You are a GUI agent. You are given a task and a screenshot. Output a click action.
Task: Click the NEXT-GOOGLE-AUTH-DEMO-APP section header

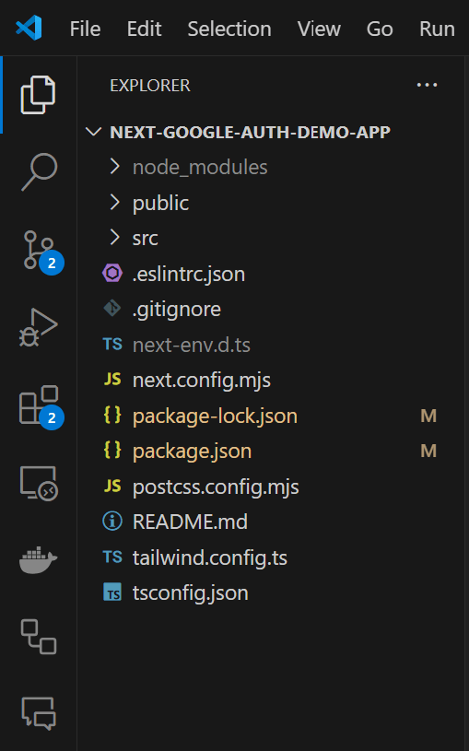click(250, 132)
